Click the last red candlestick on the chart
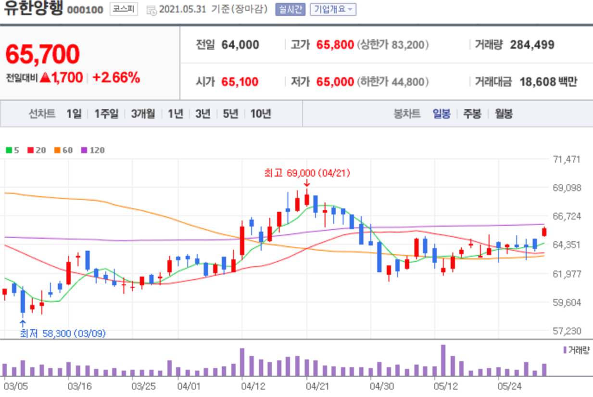Viewport: 593px width, 397px height. (544, 232)
